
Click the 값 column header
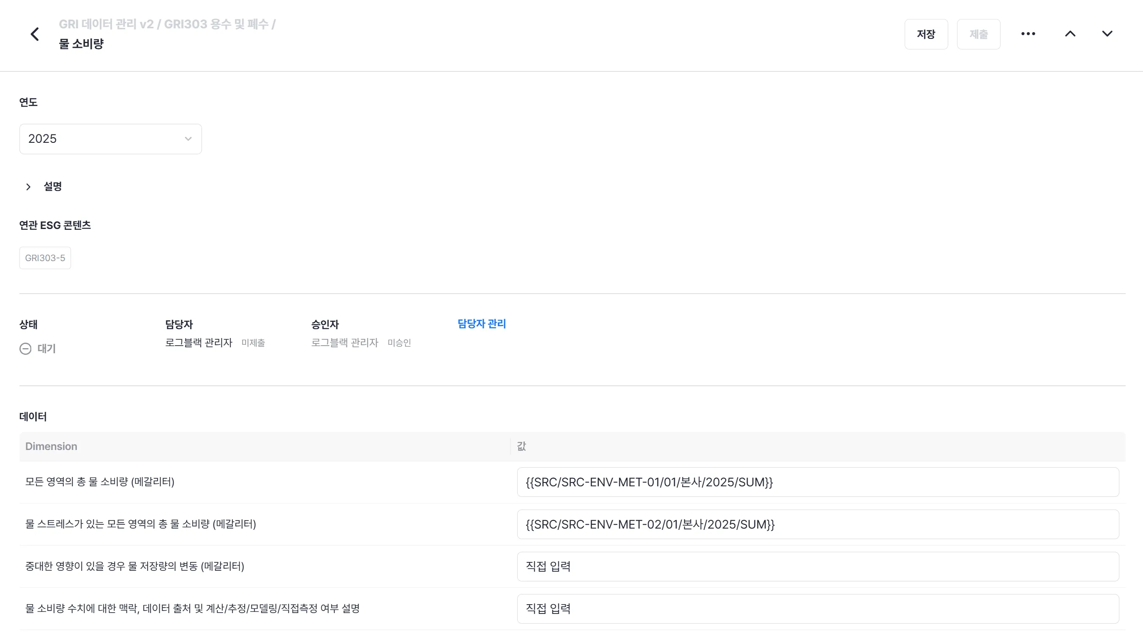521,446
